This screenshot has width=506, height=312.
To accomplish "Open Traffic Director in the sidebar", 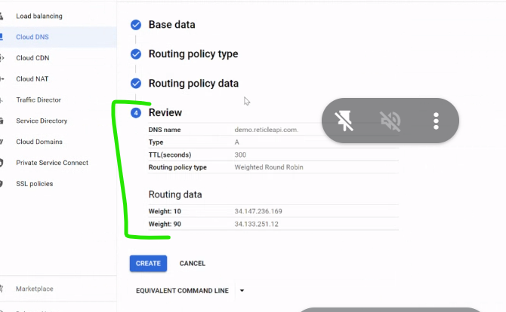I will [39, 99].
